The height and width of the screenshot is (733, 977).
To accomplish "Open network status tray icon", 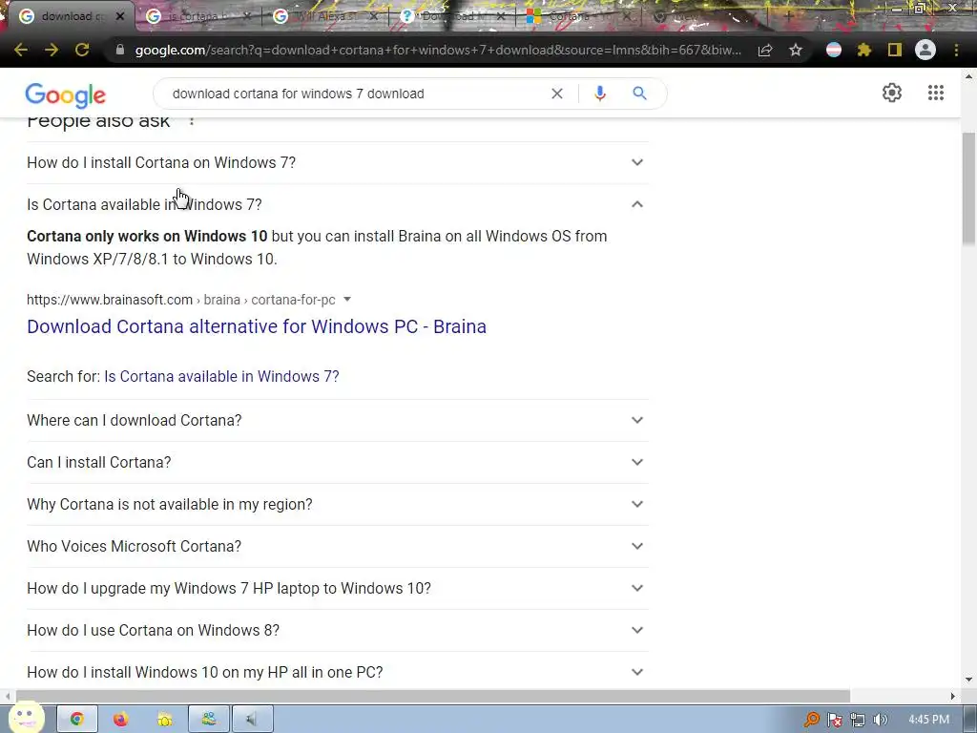I will (x=858, y=720).
